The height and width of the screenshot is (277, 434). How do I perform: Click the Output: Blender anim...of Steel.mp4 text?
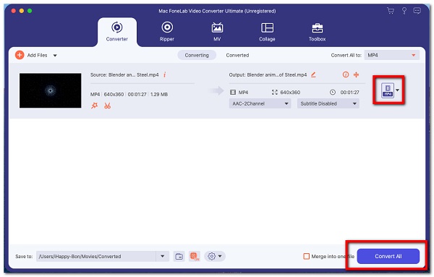coord(268,74)
